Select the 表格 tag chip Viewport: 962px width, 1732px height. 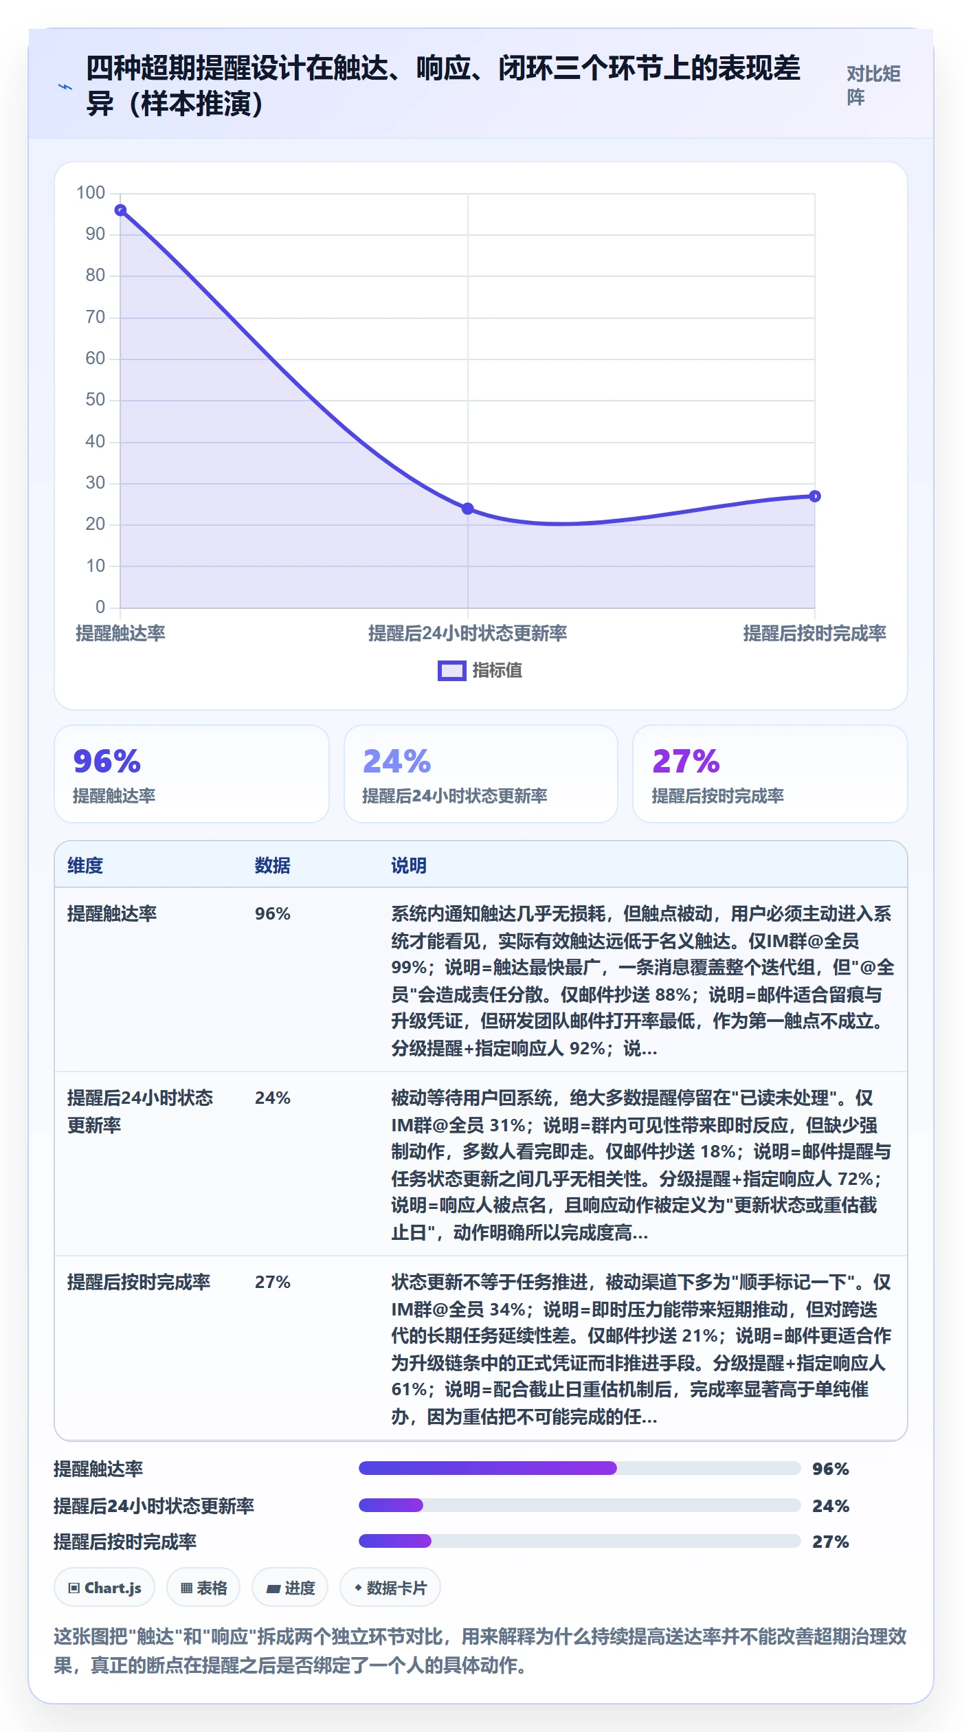[203, 1588]
